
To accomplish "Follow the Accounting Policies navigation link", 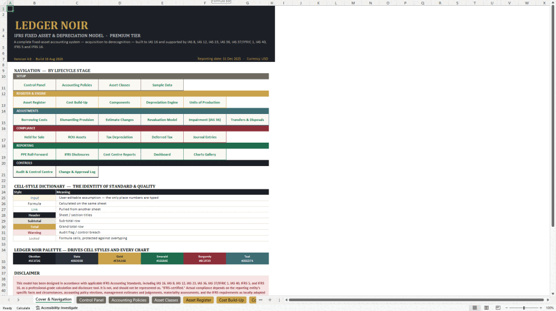I will [77, 85].
